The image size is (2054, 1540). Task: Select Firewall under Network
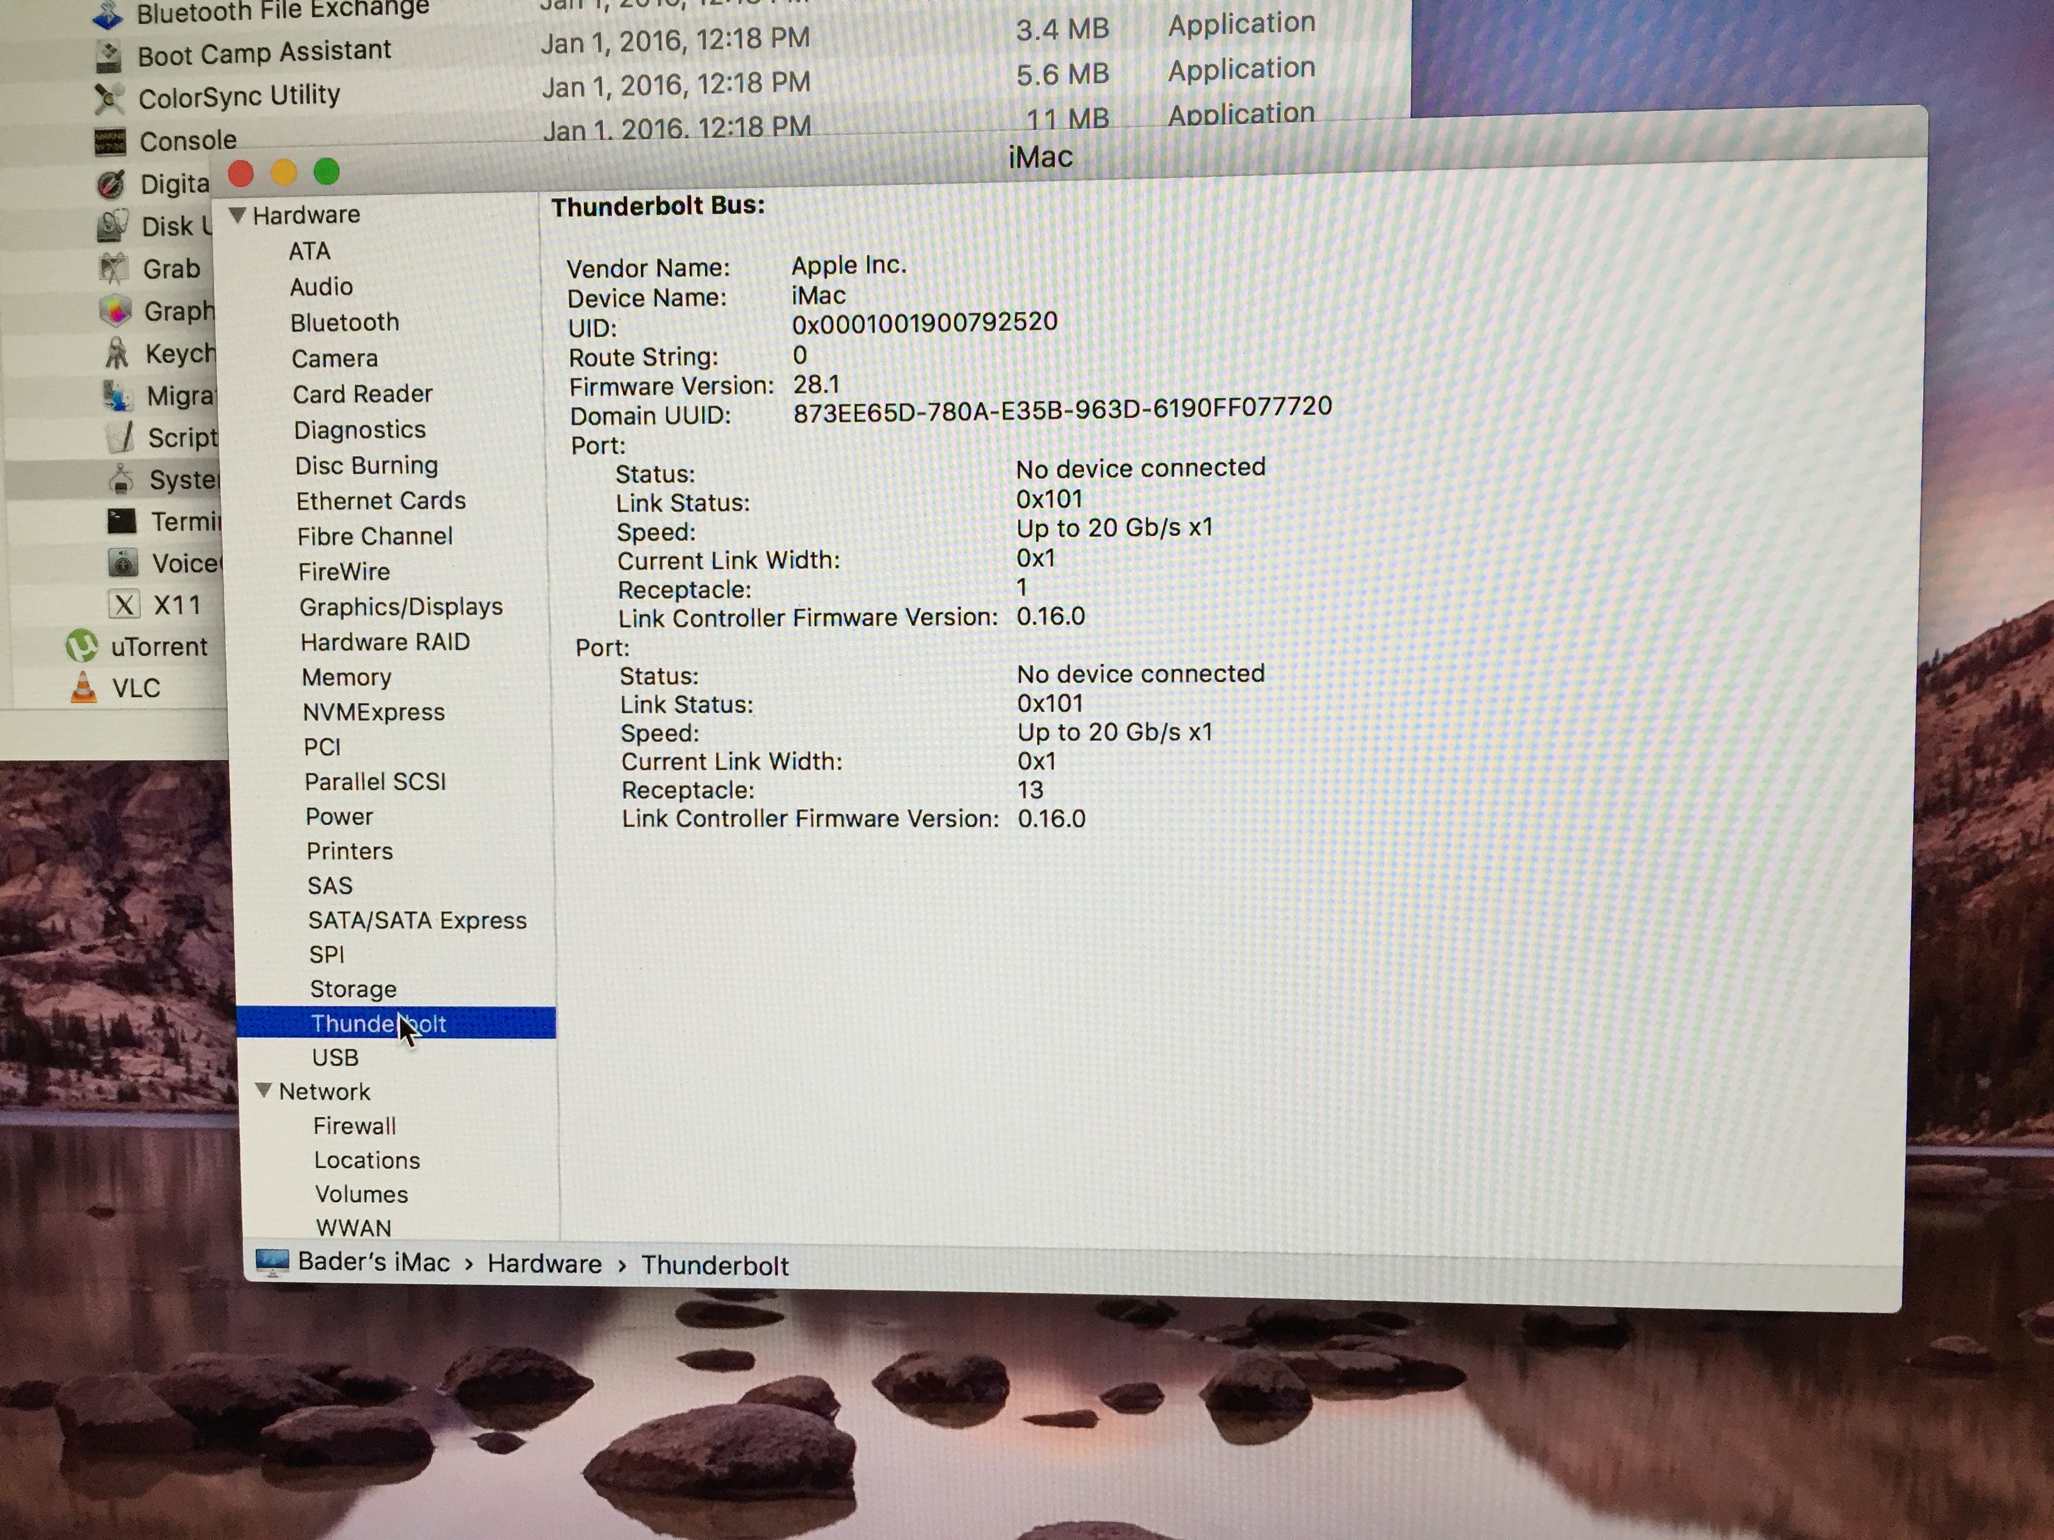click(355, 1126)
